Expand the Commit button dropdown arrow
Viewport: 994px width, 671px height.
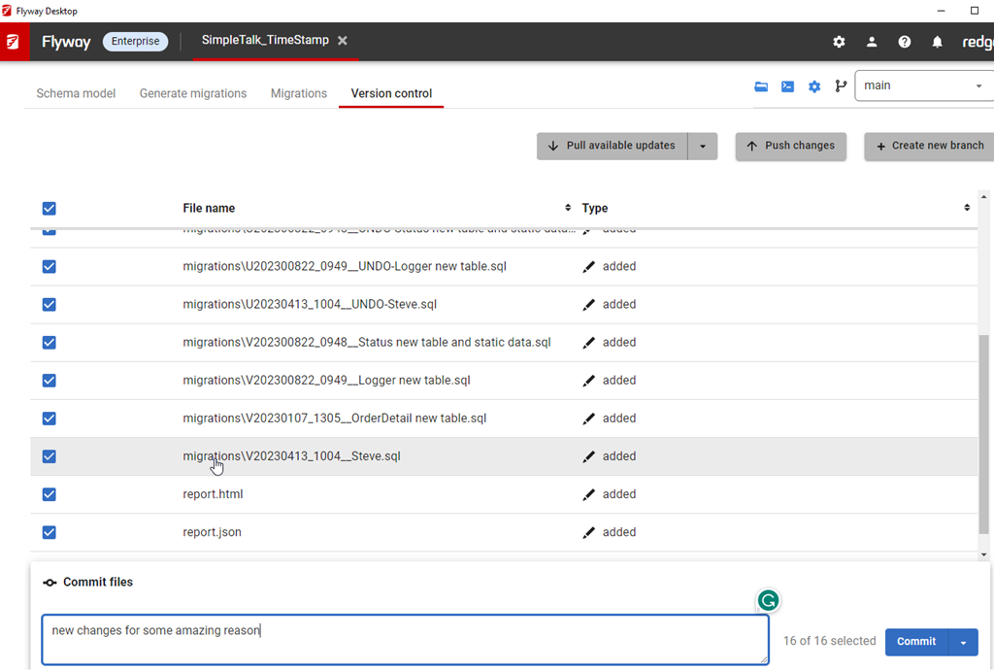click(963, 642)
